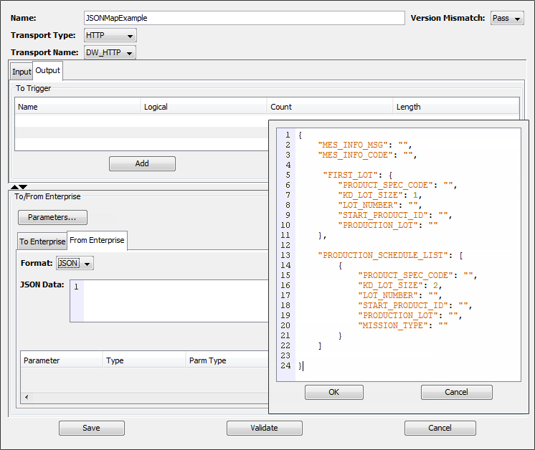535x450 pixels.
Task: Open the Parameters... dialog button
Action: tap(52, 217)
